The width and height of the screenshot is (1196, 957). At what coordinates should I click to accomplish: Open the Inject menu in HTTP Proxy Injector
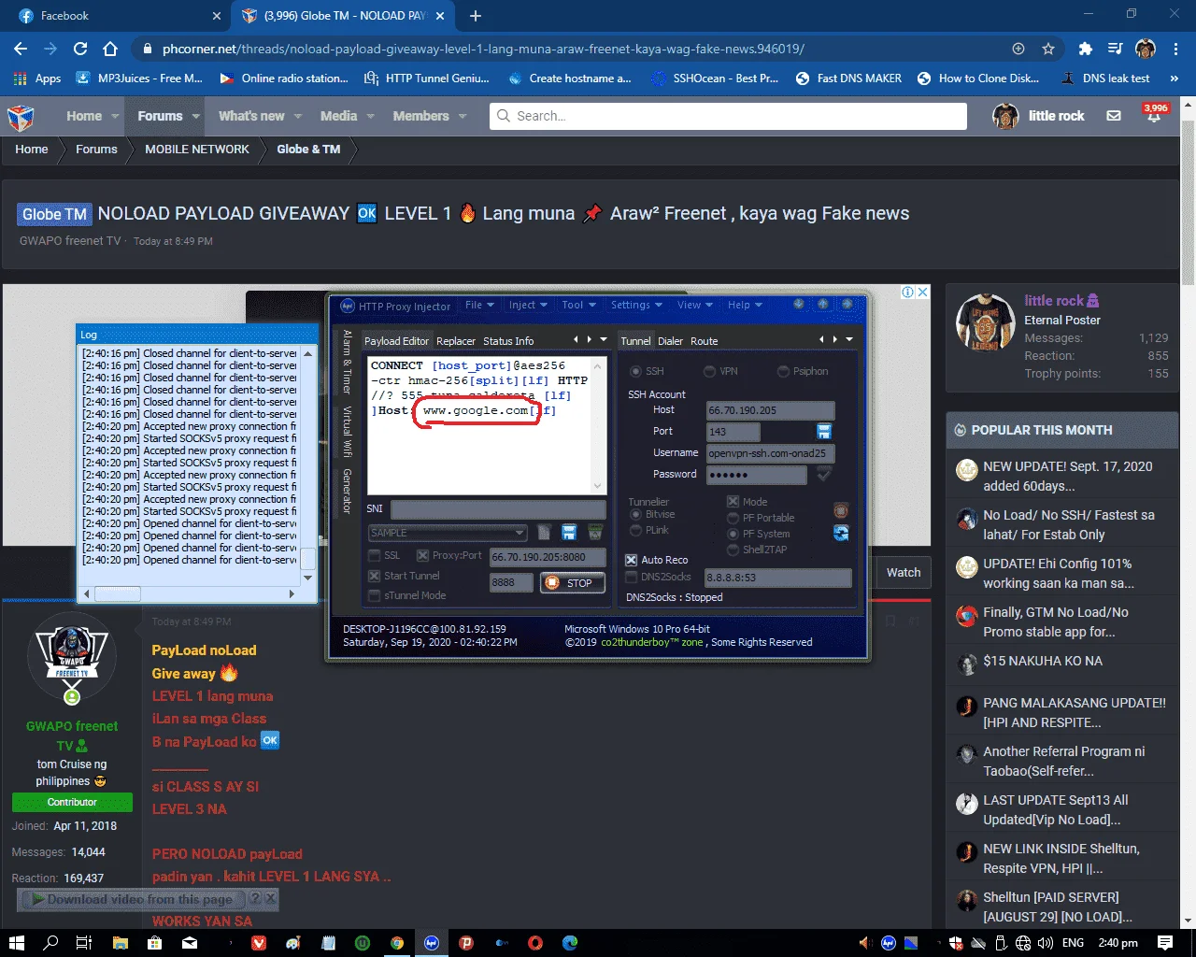[528, 305]
